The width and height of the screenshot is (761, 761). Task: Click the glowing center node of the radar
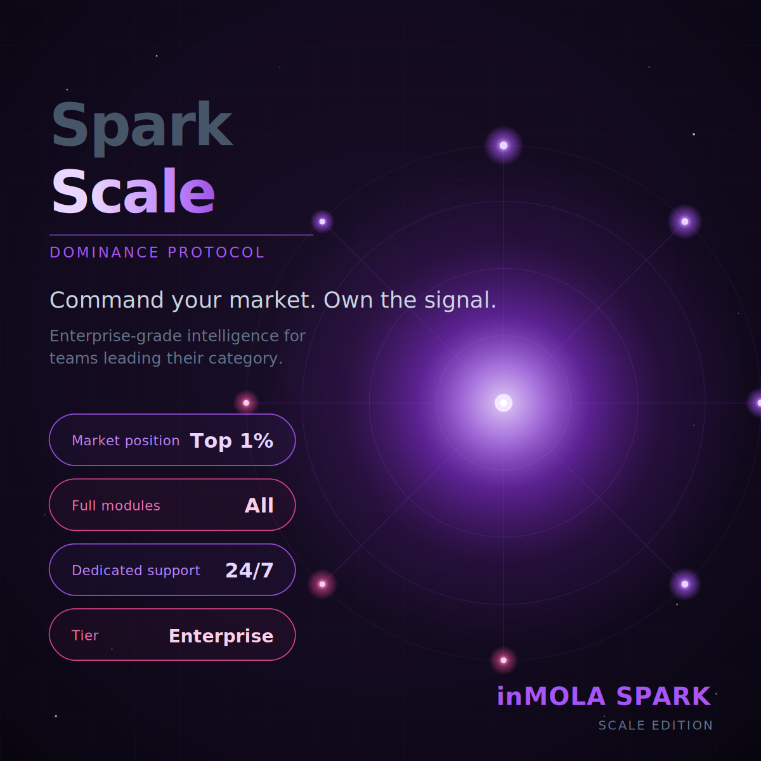504,403
